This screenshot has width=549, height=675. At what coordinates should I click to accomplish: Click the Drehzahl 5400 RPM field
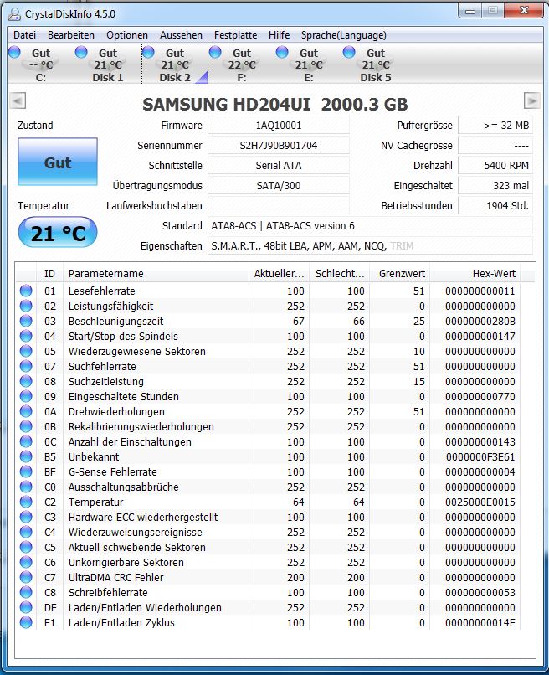click(x=495, y=165)
